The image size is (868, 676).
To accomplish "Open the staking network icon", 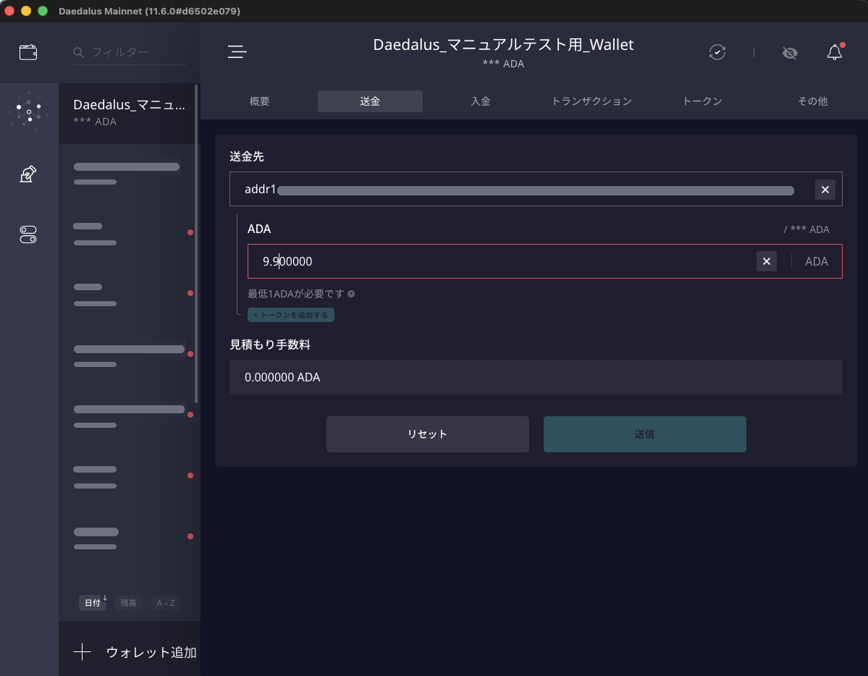I will pos(29,112).
